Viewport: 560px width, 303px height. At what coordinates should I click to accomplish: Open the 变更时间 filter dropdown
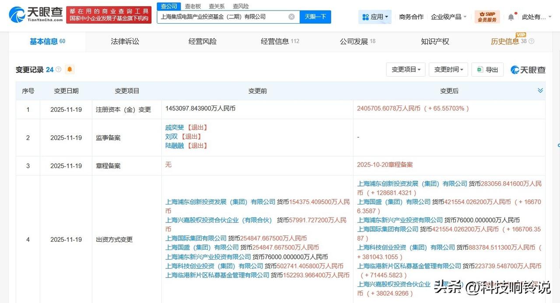(448, 70)
